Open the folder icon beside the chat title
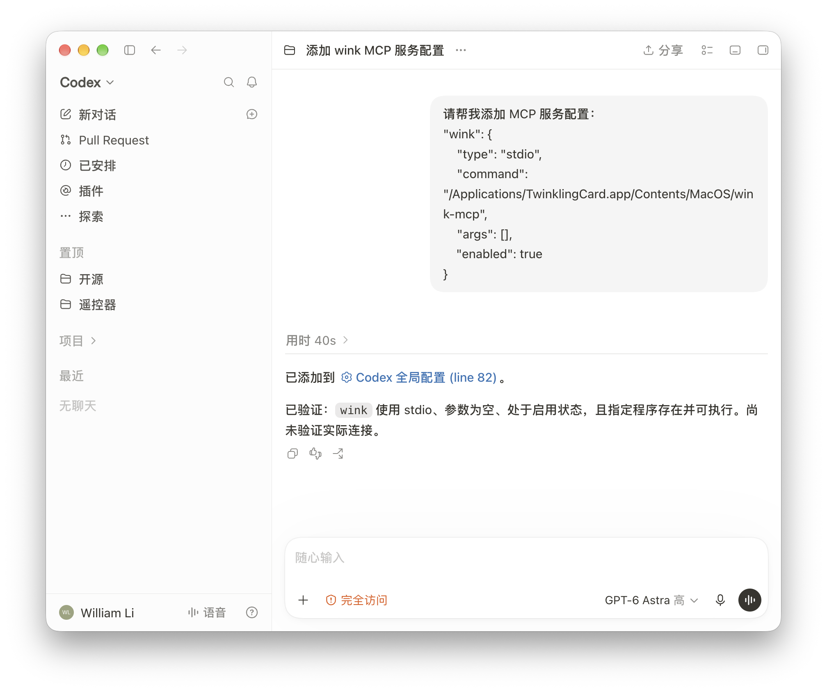The height and width of the screenshot is (692, 827). click(290, 50)
